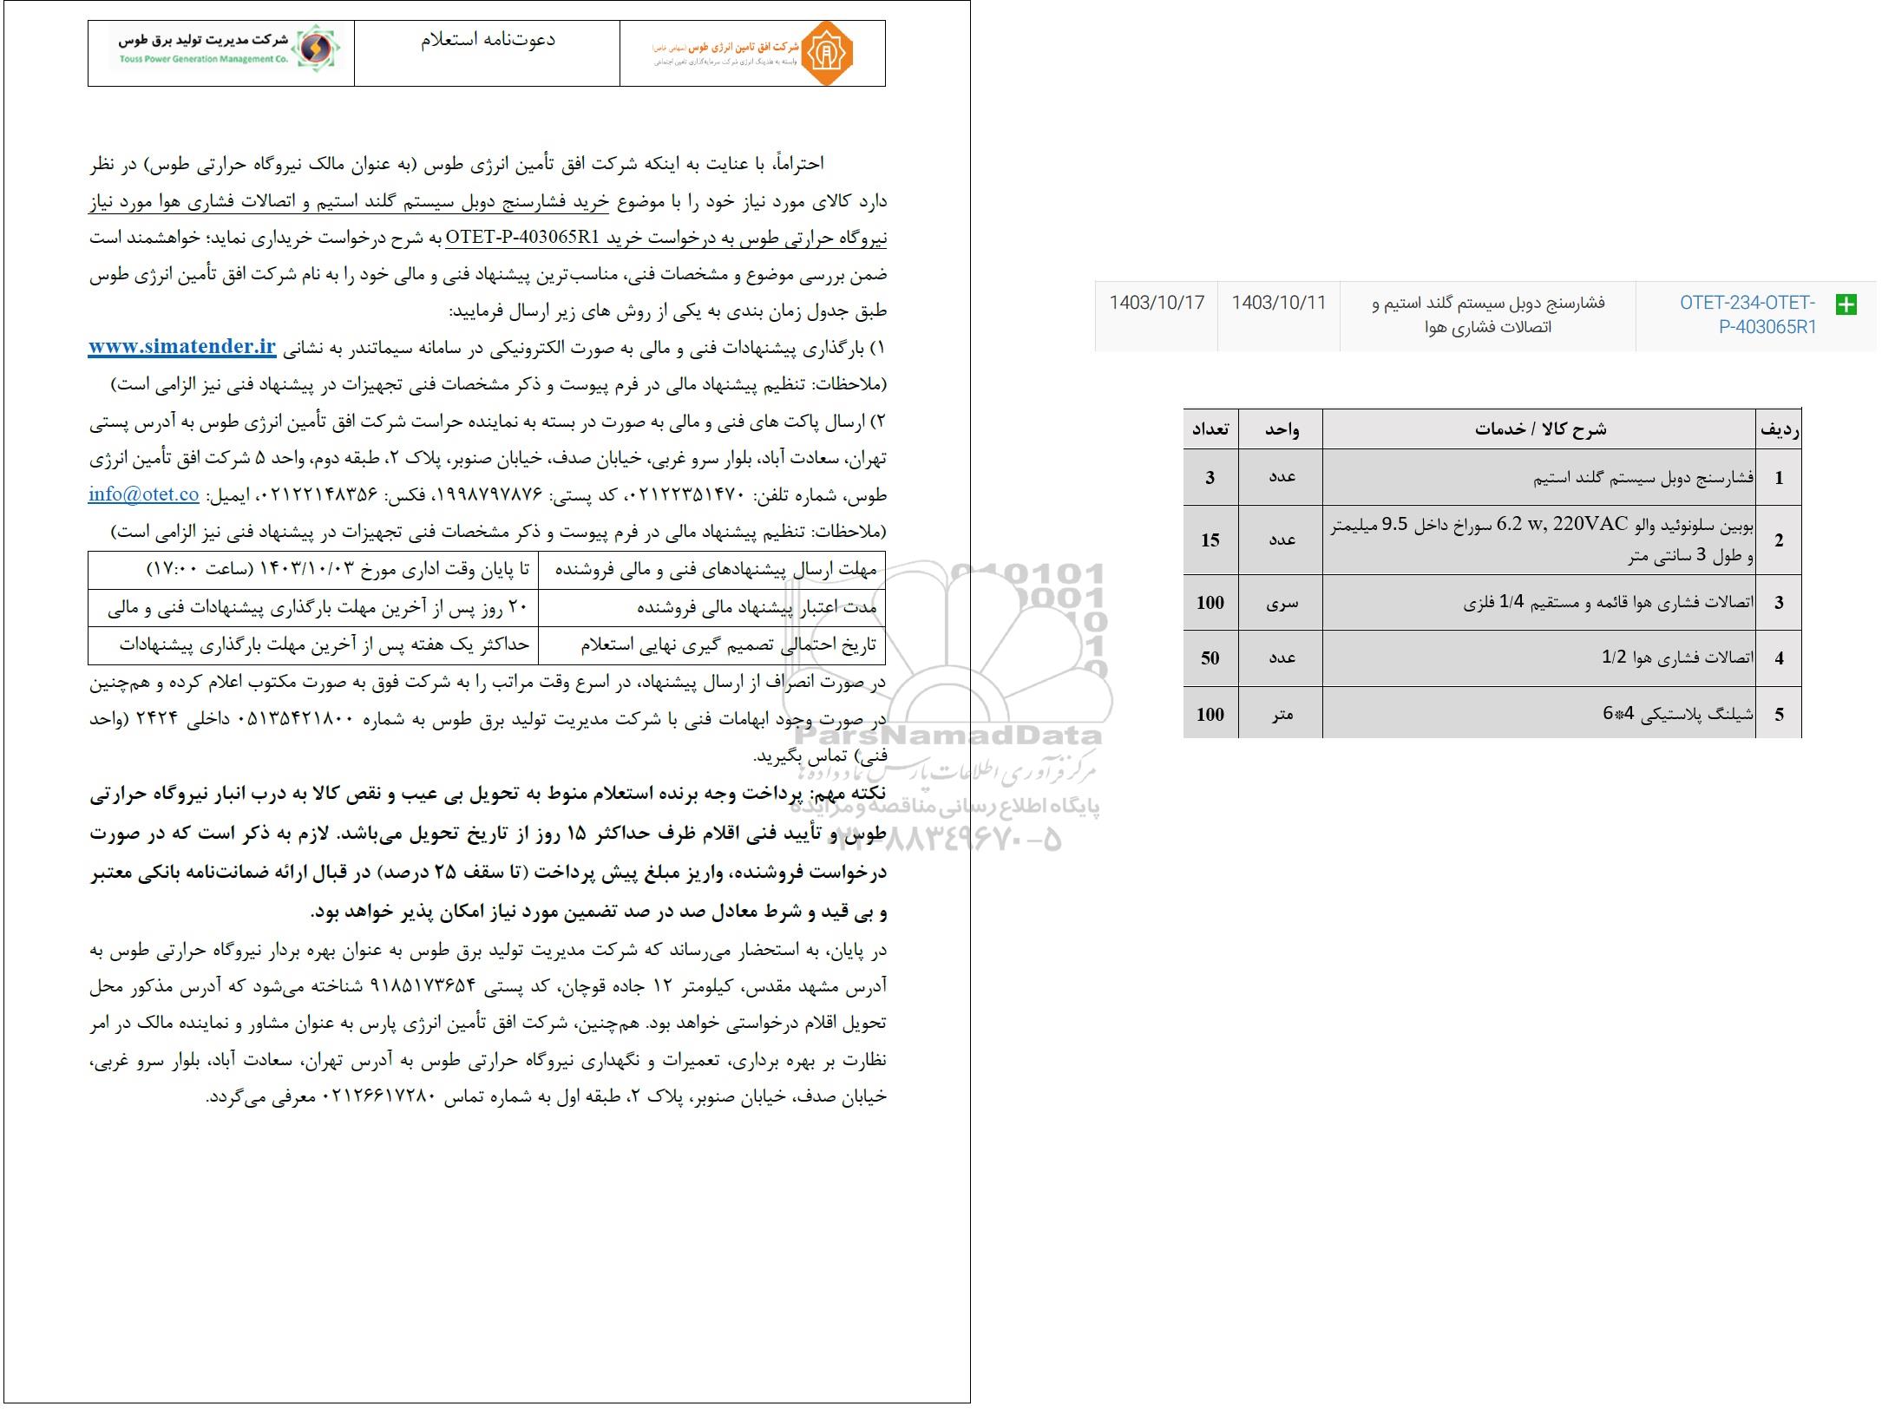Select item 'اتصالات فشاری هوا قائمه و مستقیم 1/4 فلزی'
This screenshot has height=1413, width=1895.
(x=1539, y=602)
